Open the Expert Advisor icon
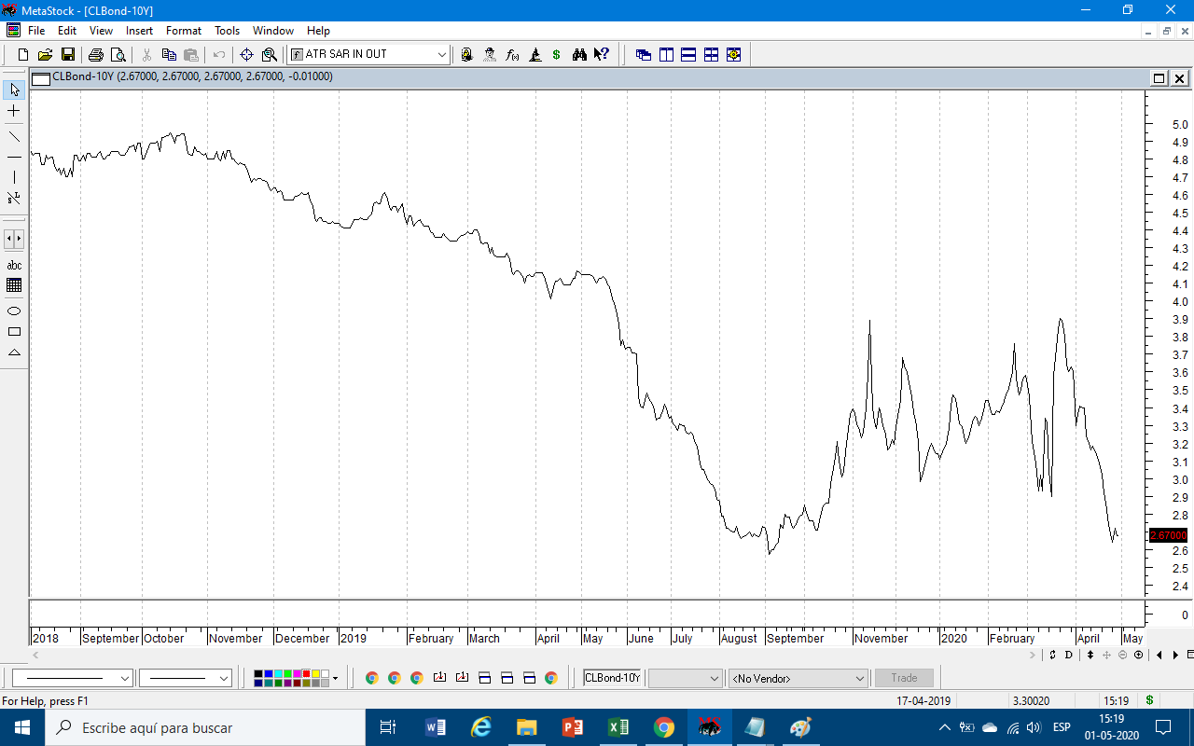The height and width of the screenshot is (746, 1194). [x=467, y=55]
